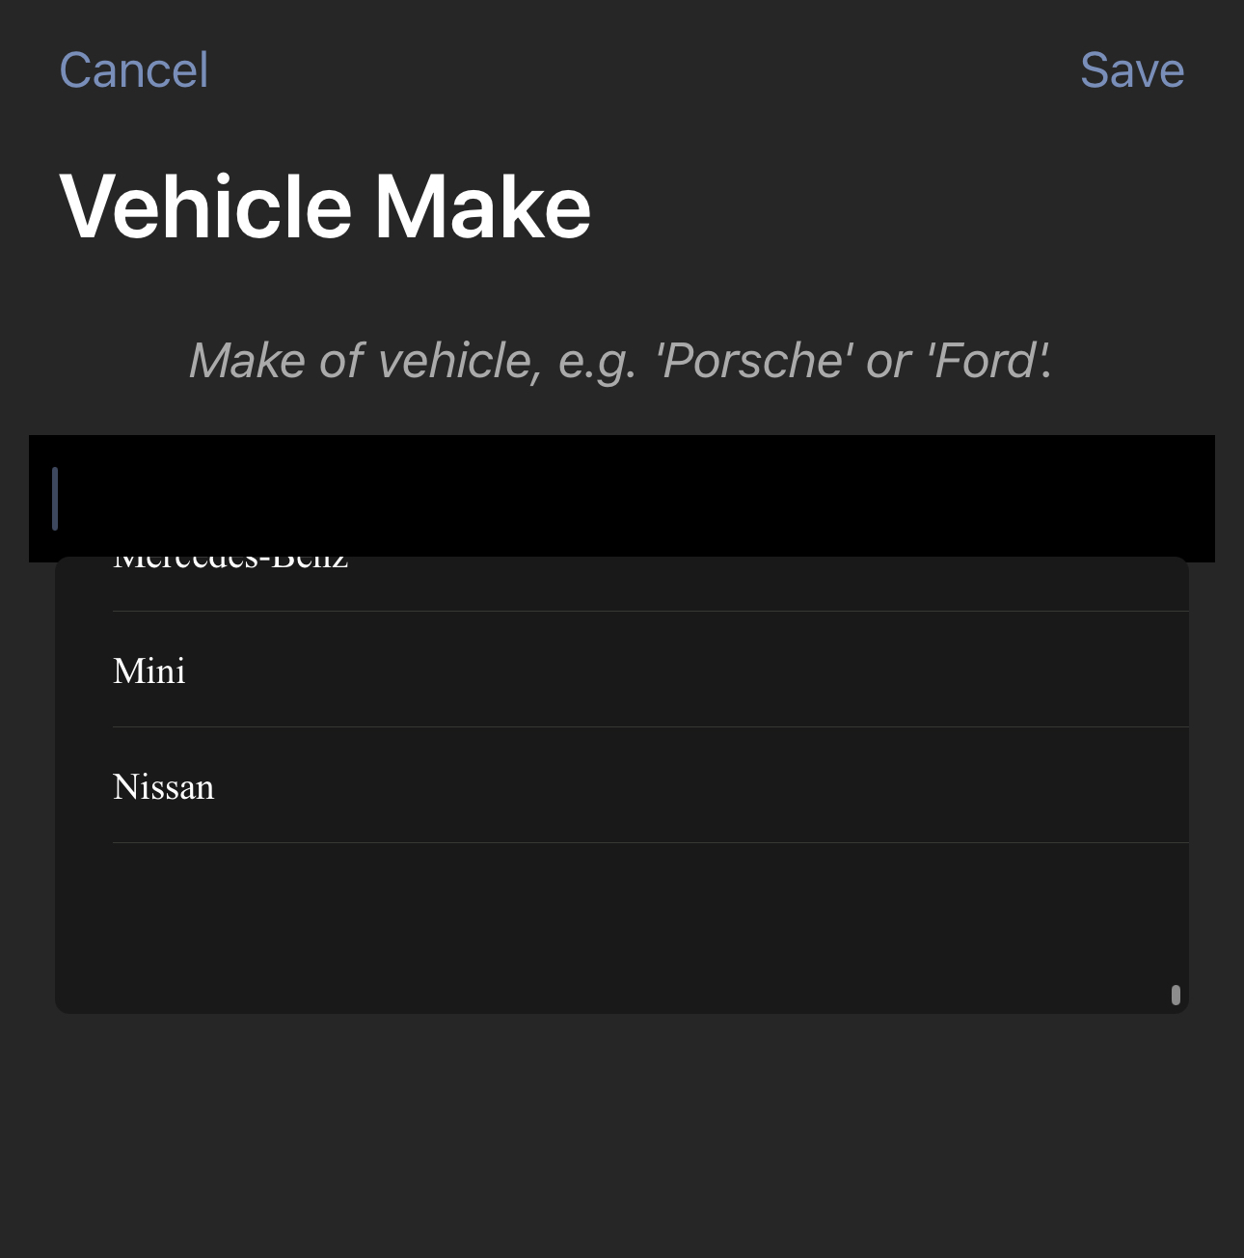Click the divider line under Nissan

point(650,842)
